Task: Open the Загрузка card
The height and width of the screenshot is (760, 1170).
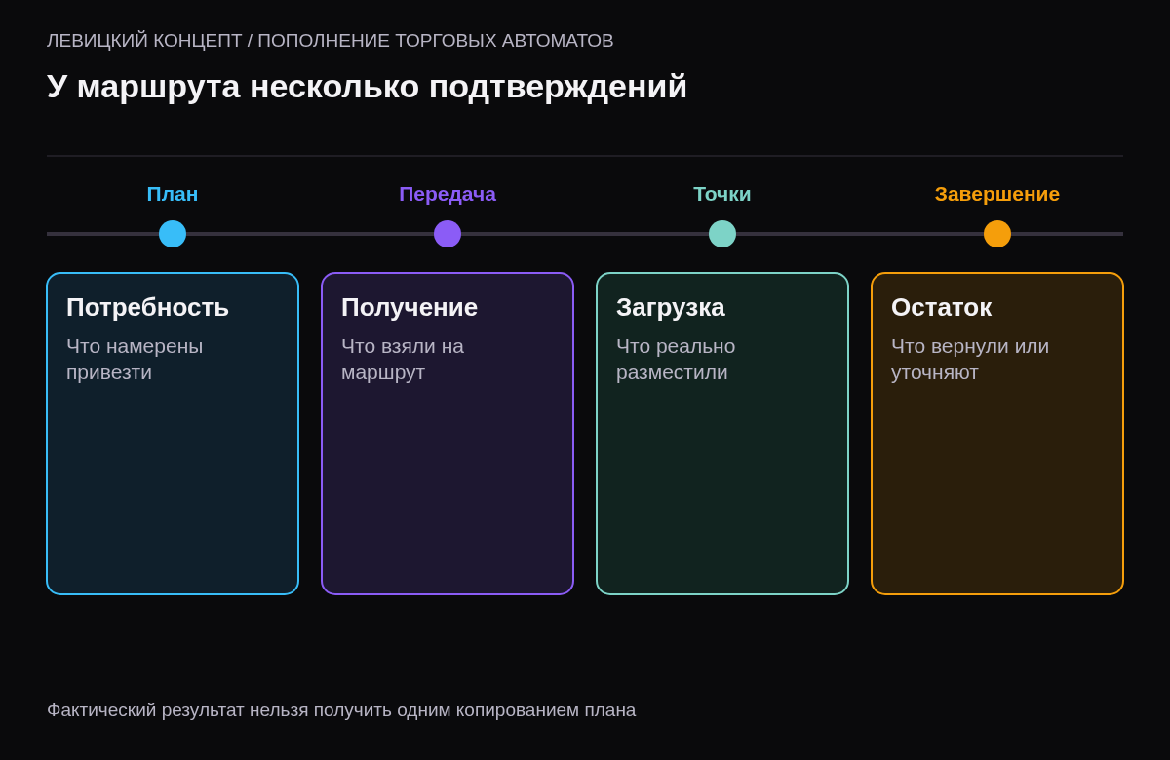Action: tap(722, 434)
